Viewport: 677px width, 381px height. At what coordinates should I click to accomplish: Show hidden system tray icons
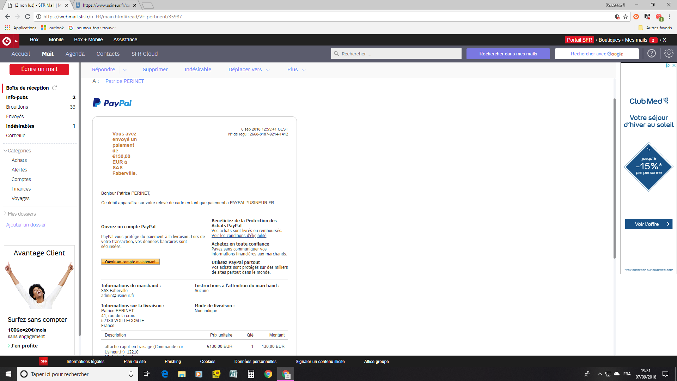pos(599,374)
